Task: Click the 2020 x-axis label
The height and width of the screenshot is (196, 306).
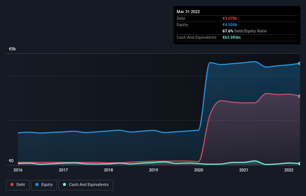Action: [199, 170]
